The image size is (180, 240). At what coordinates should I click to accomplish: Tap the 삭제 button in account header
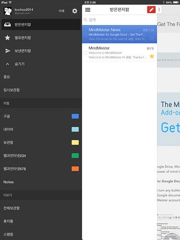[x=61, y=11]
